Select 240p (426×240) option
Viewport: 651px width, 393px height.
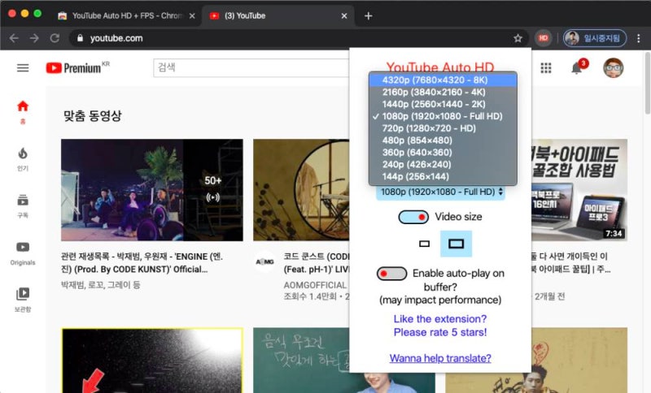tap(443, 164)
